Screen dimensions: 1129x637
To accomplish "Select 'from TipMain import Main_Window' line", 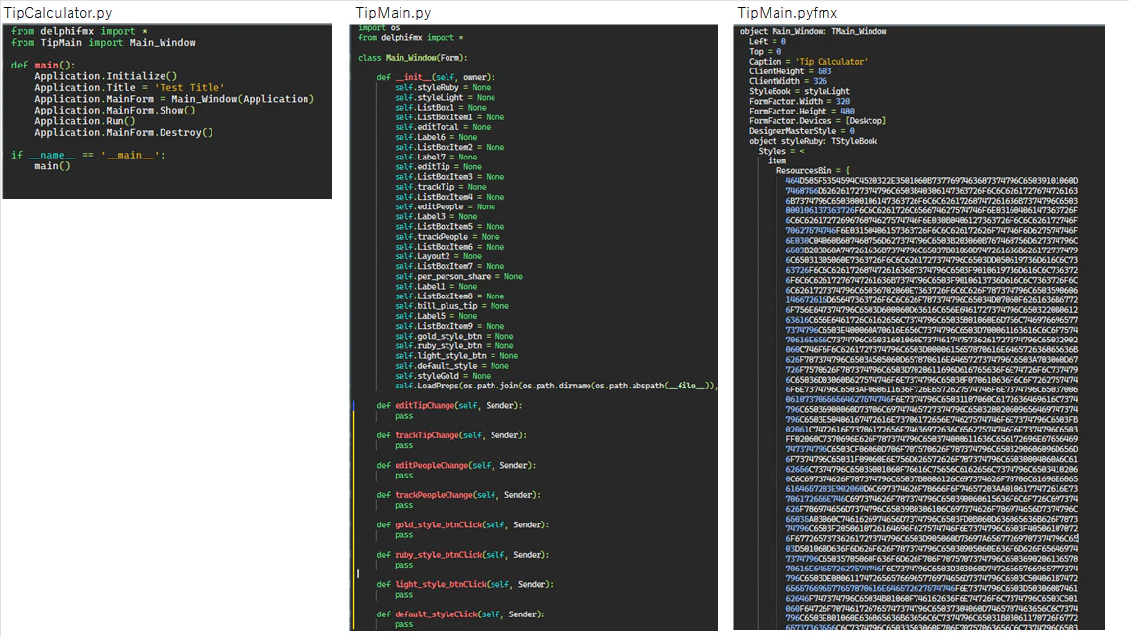I will (103, 42).
